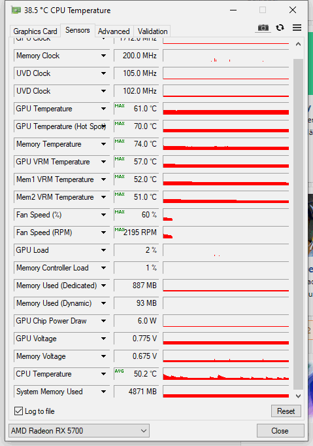This screenshot has width=313, height=446.
Task: Click the 0.675 V Memory Voltage value
Action: coord(136,356)
